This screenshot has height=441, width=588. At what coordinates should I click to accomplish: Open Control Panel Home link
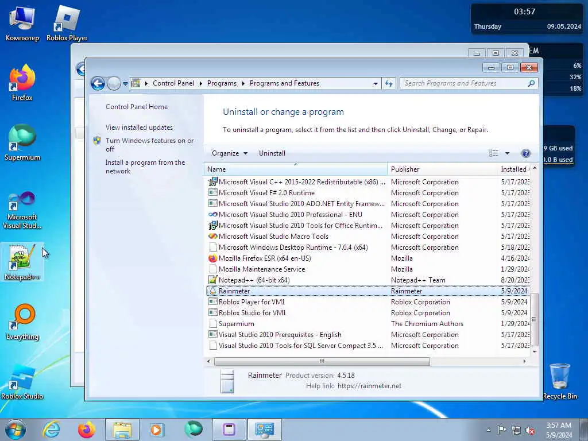[x=137, y=106]
